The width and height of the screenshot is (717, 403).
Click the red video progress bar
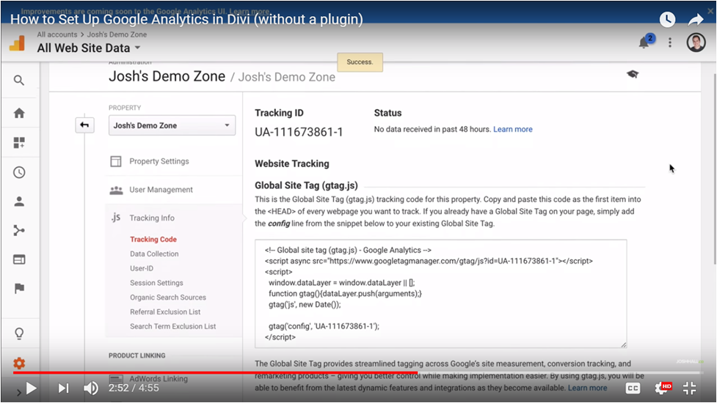click(220, 372)
